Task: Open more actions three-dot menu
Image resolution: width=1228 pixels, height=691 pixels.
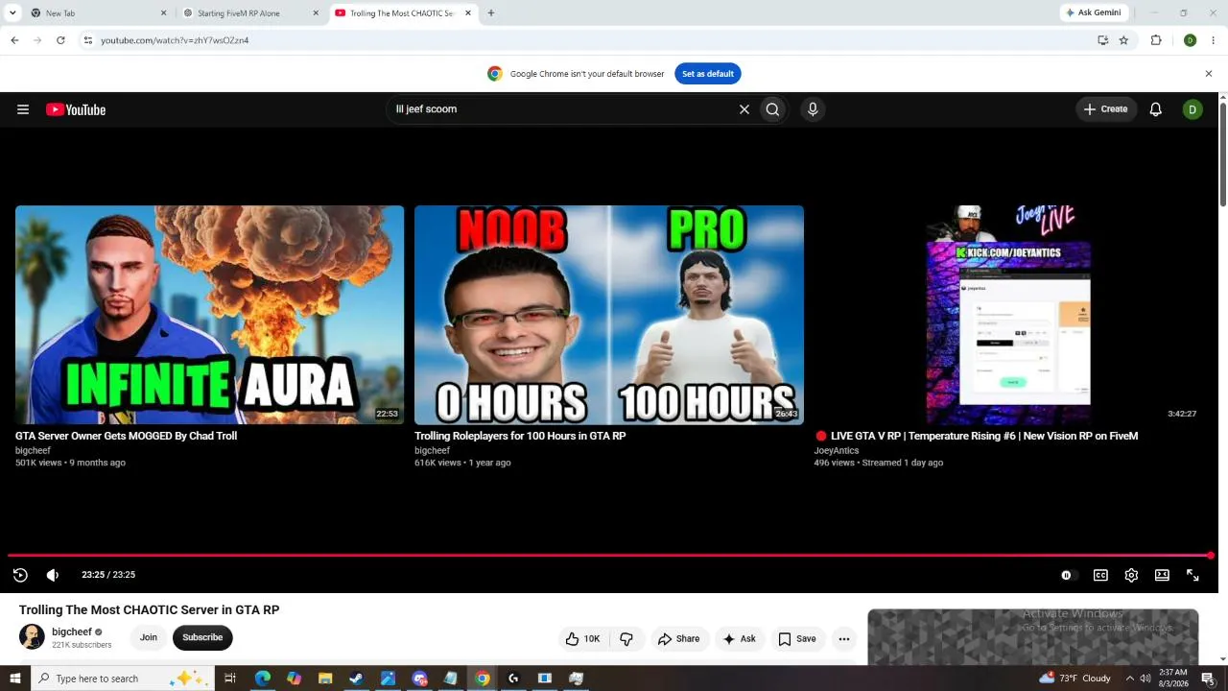Action: pos(844,639)
